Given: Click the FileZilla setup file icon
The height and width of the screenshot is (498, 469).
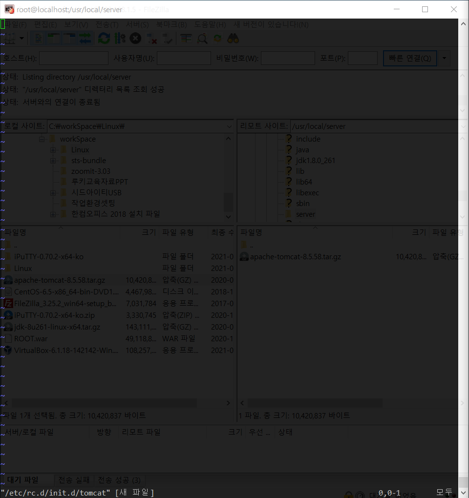Looking at the screenshot, I should click(8, 304).
